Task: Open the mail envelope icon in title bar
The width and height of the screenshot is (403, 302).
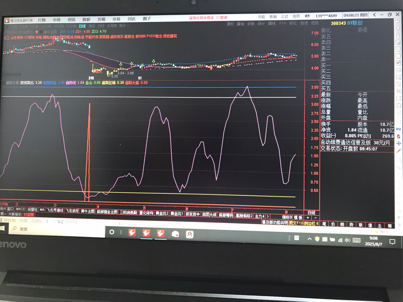Action: pyautogui.click(x=307, y=16)
